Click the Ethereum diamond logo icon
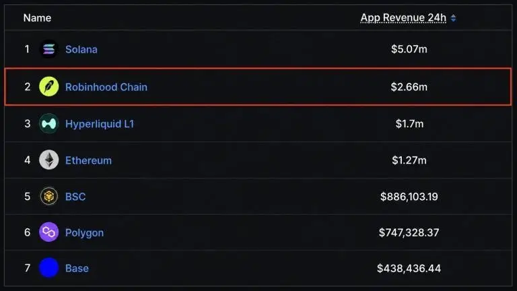Image resolution: width=517 pixels, height=291 pixels. pos(48,160)
